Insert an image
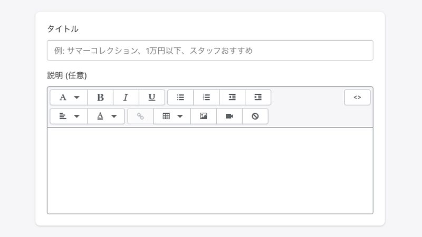422x237 pixels. (x=204, y=116)
